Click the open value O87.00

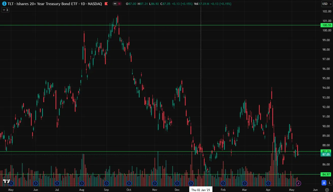point(131,4)
